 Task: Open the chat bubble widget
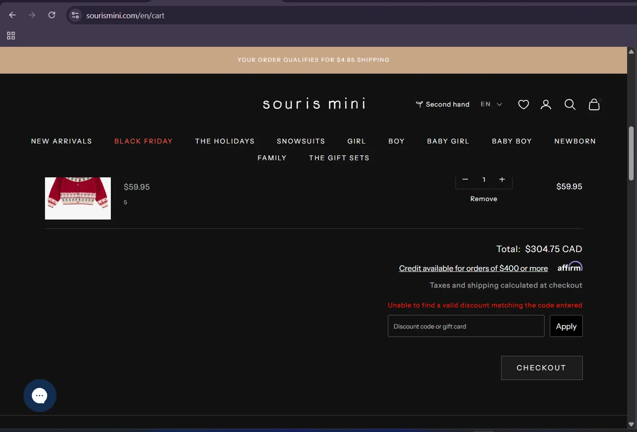[40, 395]
